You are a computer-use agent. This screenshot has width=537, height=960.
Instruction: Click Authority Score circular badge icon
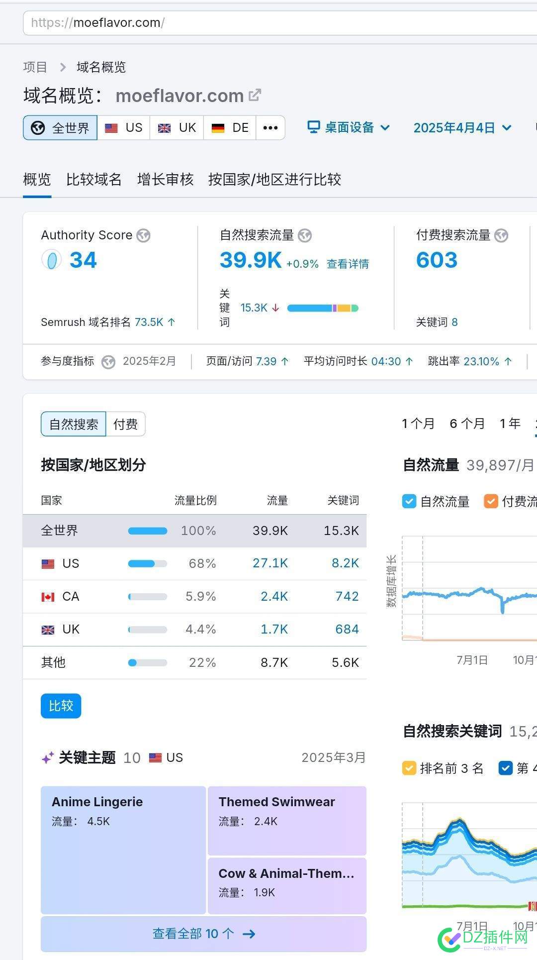(51, 260)
